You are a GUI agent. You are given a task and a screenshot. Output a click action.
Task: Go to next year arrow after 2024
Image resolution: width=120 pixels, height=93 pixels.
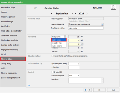coord(87,13)
